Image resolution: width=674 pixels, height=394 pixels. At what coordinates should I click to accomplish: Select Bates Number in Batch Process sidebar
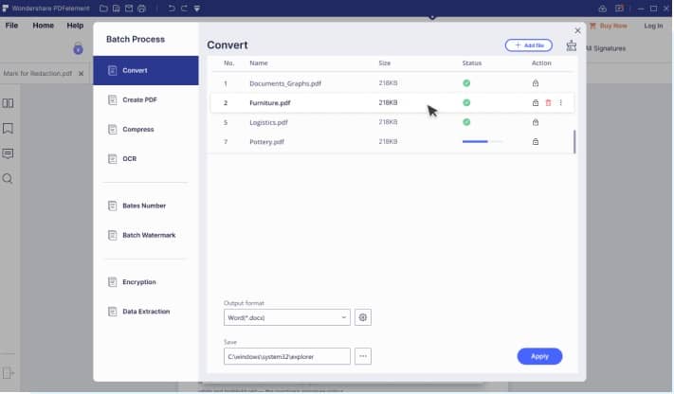tap(146, 206)
